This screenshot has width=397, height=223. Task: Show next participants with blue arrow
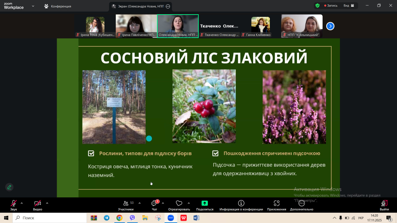tap(330, 26)
